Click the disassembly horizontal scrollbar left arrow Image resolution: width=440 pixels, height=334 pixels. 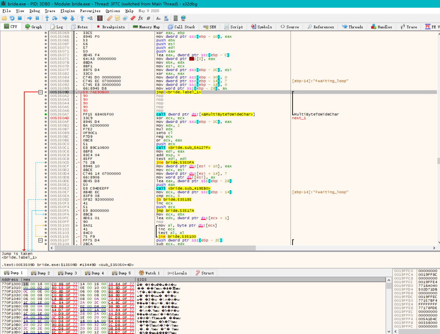click(x=51, y=248)
